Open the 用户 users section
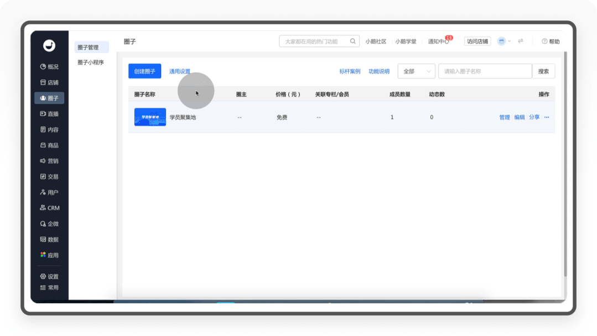 tap(49, 193)
